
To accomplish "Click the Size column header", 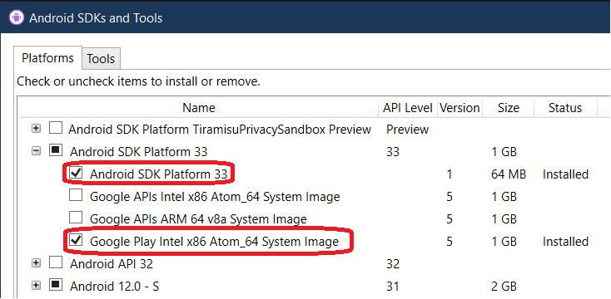I will (x=508, y=107).
